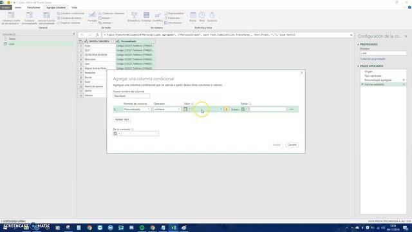Open the Redondeo dropdown

click(x=173, y=18)
